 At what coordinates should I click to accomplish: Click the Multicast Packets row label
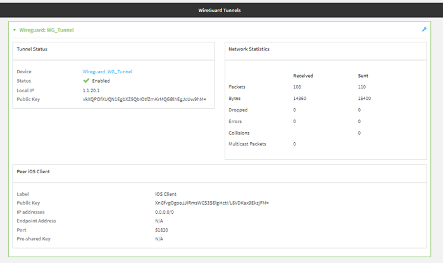coord(247,144)
